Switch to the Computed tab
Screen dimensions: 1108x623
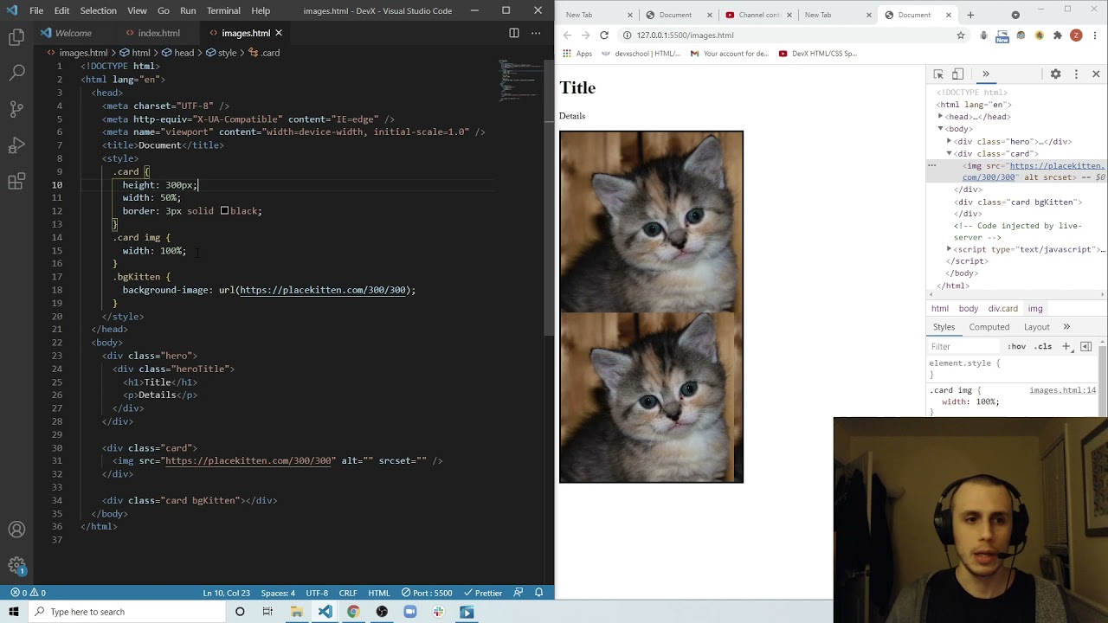pos(989,327)
